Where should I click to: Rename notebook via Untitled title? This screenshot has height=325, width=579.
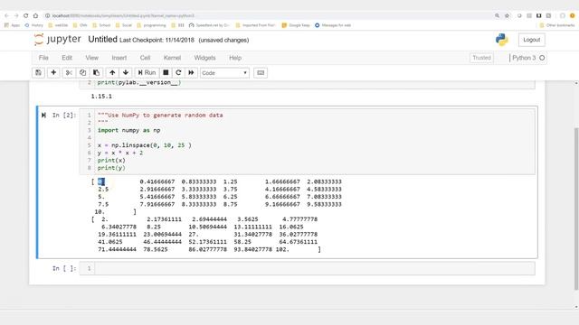pos(102,40)
